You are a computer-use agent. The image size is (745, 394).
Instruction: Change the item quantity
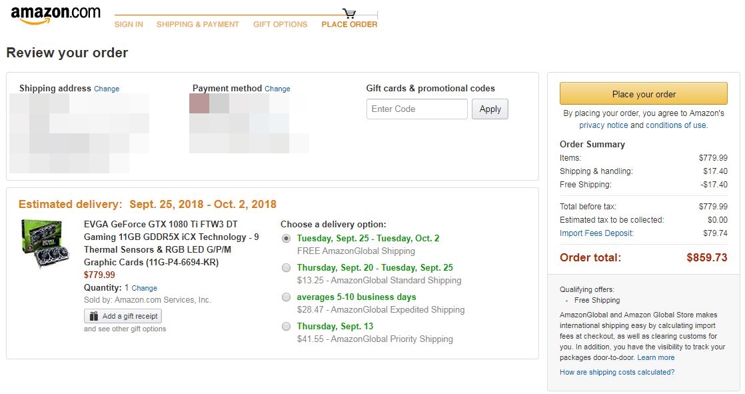[144, 288]
